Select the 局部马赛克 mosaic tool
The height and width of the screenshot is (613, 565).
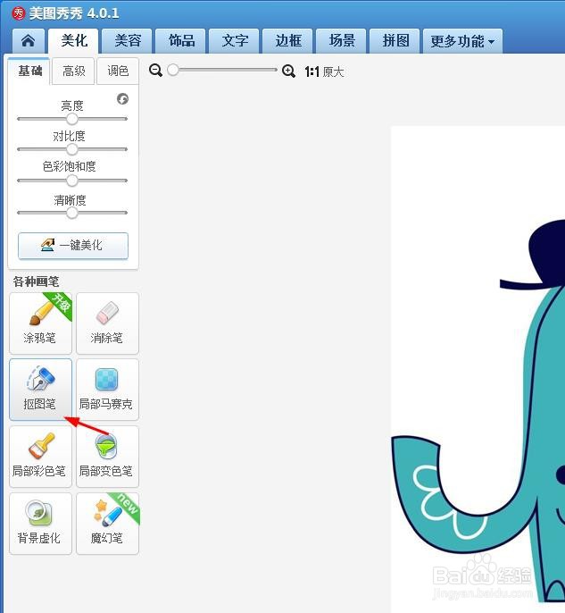(x=107, y=390)
